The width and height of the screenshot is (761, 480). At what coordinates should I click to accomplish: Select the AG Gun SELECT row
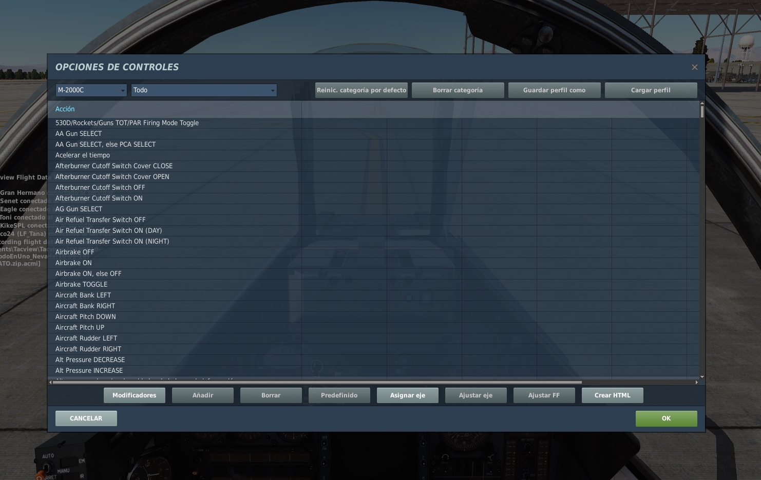point(374,209)
